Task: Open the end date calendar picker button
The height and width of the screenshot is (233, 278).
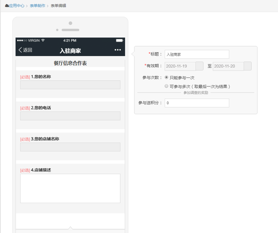Action: pos(247,66)
